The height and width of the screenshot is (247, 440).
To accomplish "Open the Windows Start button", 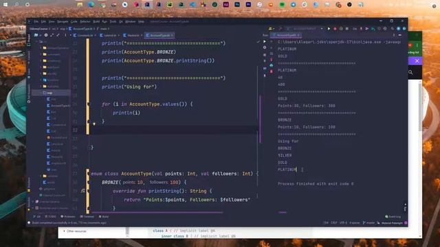I will click(x=5, y=5).
